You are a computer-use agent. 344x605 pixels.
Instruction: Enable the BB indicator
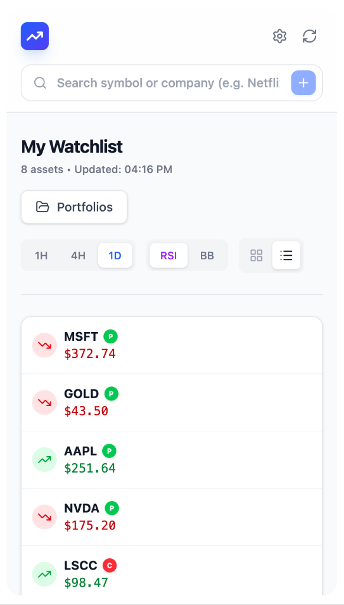pos(207,255)
